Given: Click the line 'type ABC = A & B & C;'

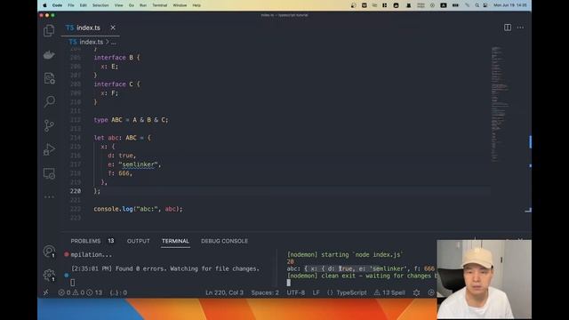Looking at the screenshot, I should point(131,120).
